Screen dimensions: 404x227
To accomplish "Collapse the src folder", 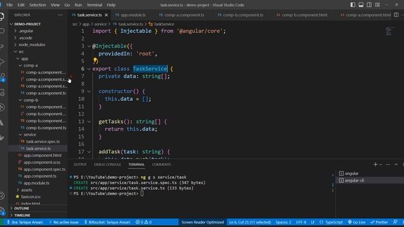I will point(38,52).
